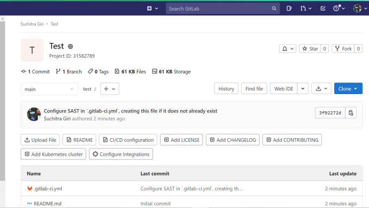Open the To-Do list icon
Viewport: 369px width, 208px height.
point(323,8)
